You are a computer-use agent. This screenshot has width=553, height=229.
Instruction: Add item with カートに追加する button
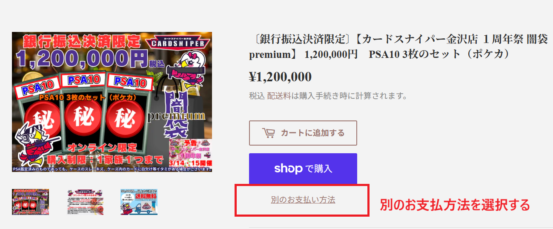tap(303, 133)
